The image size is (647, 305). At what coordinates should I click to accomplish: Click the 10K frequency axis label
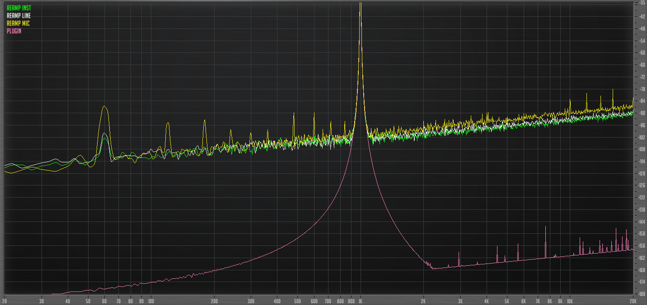[570, 300]
